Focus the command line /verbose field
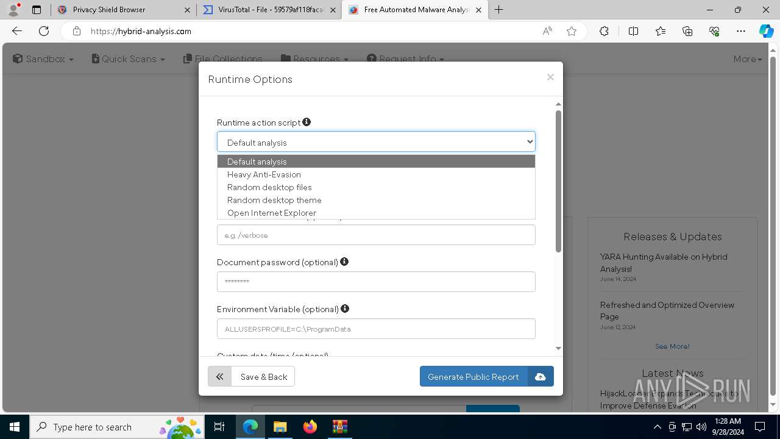Image resolution: width=780 pixels, height=439 pixels. [376, 235]
